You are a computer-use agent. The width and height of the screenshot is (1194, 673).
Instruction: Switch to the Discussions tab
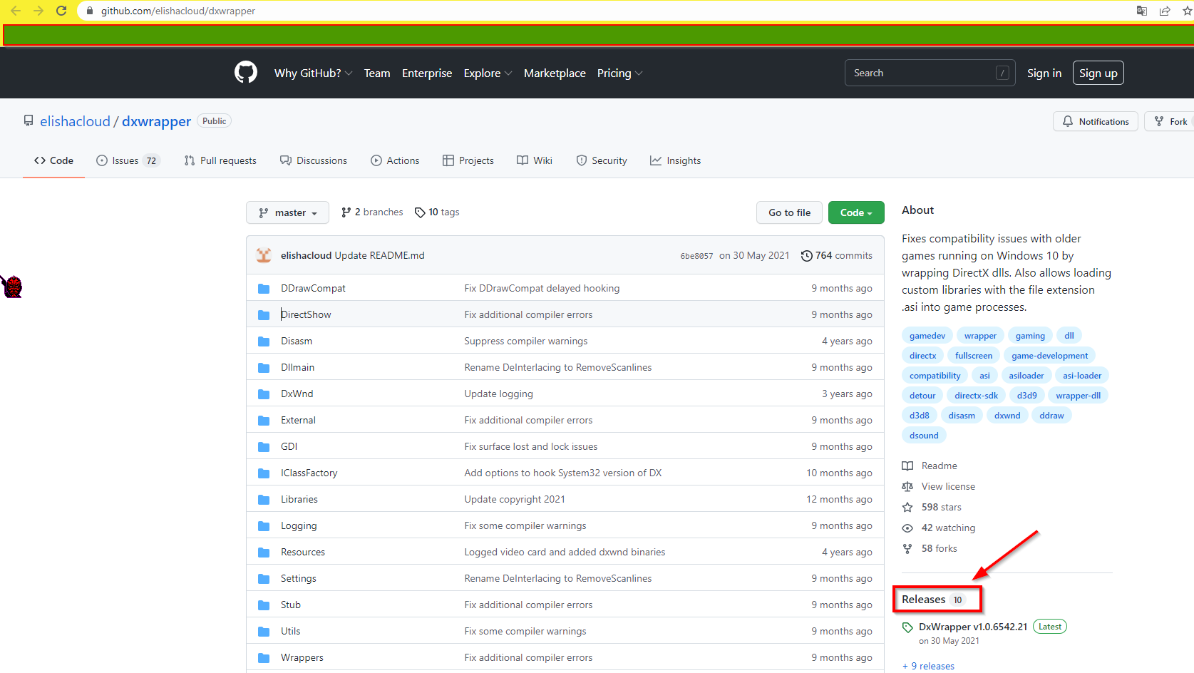pos(314,161)
